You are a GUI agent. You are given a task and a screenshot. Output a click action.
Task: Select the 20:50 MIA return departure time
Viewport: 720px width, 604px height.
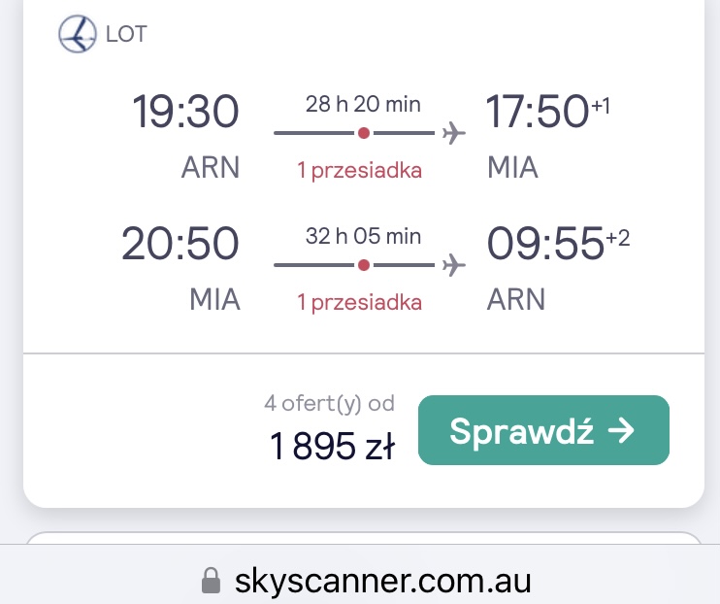(180, 243)
